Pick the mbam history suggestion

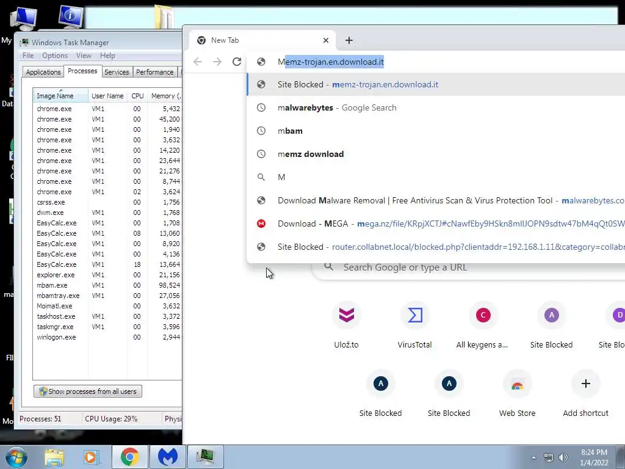click(436, 131)
